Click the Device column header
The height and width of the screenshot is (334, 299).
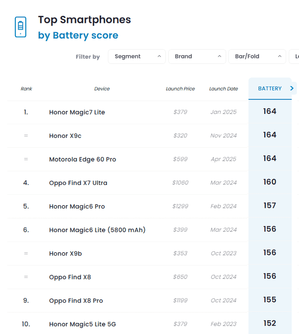[x=102, y=89]
